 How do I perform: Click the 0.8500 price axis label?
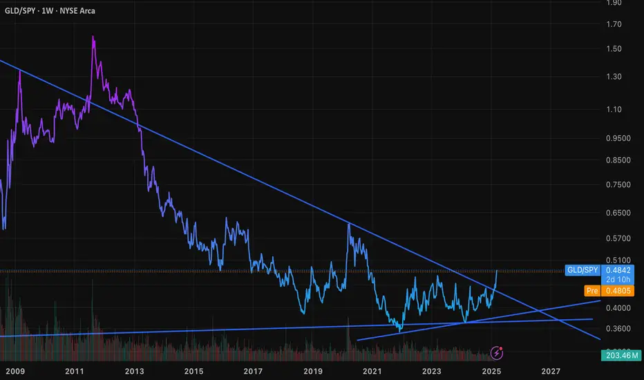[618, 160]
